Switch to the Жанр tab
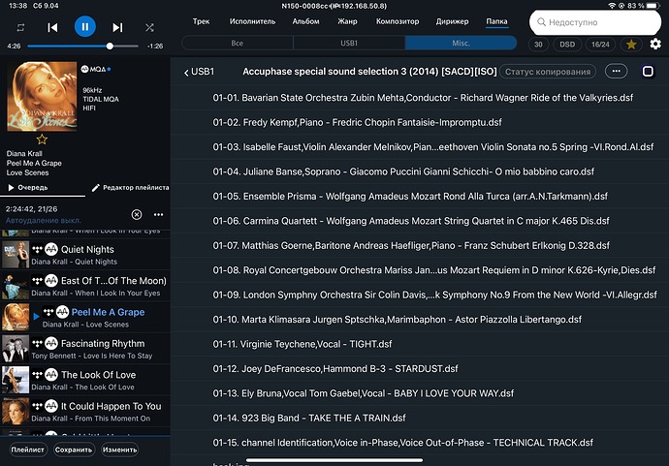This screenshot has width=669, height=466. pyautogui.click(x=347, y=21)
